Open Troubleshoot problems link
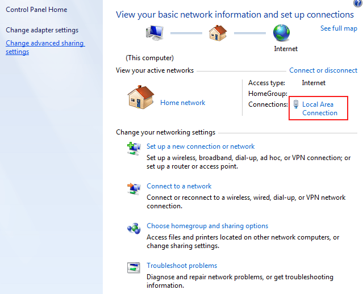 [182, 266]
